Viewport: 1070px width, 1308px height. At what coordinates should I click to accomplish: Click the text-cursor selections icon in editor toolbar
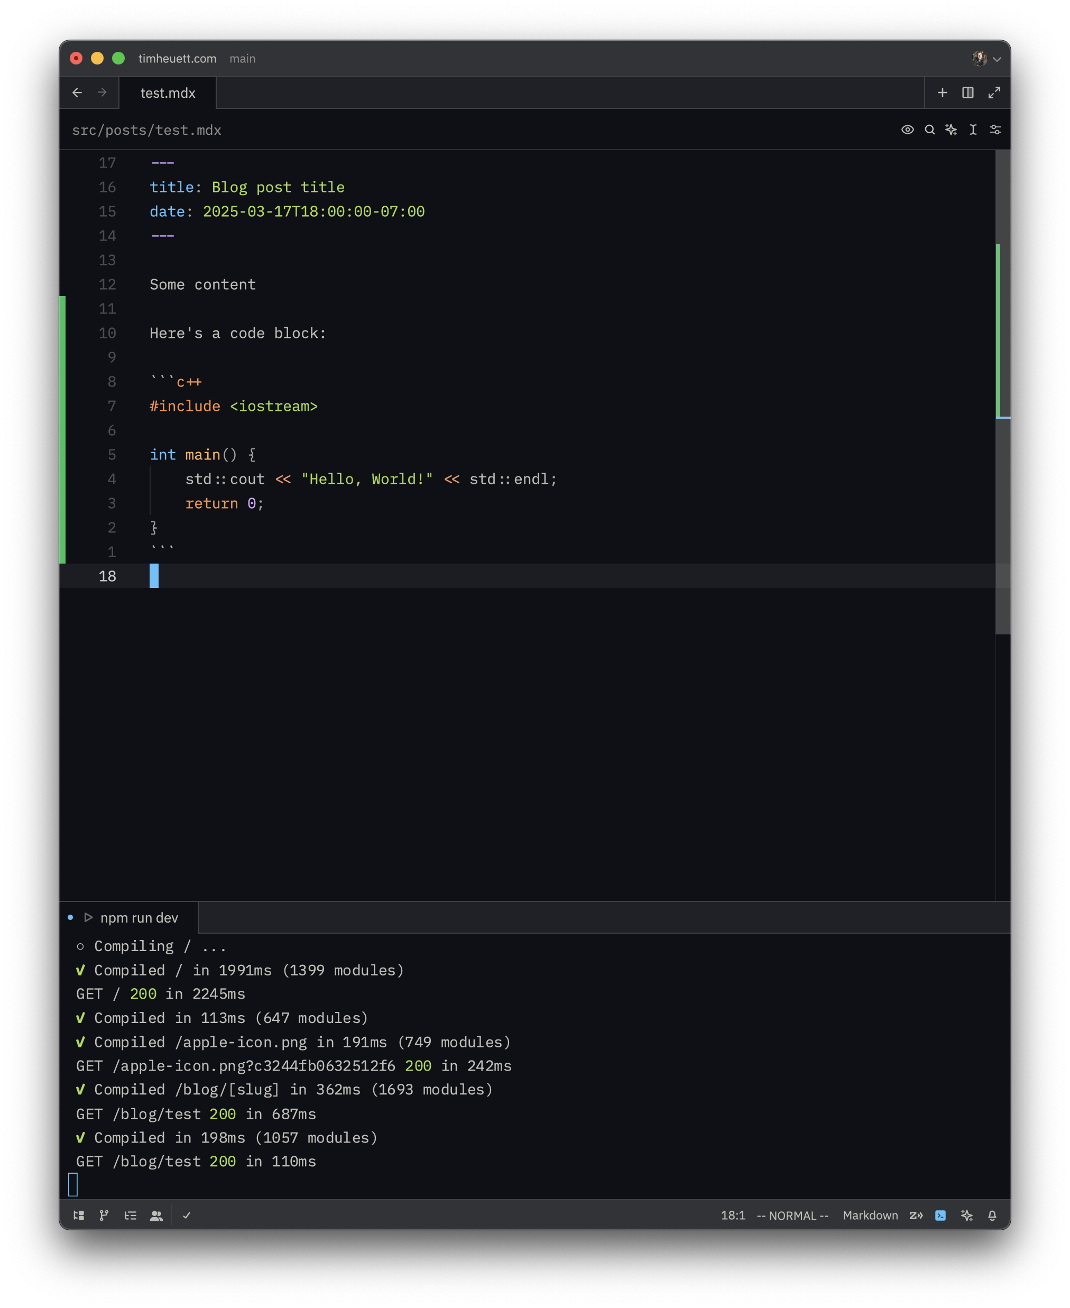point(973,130)
